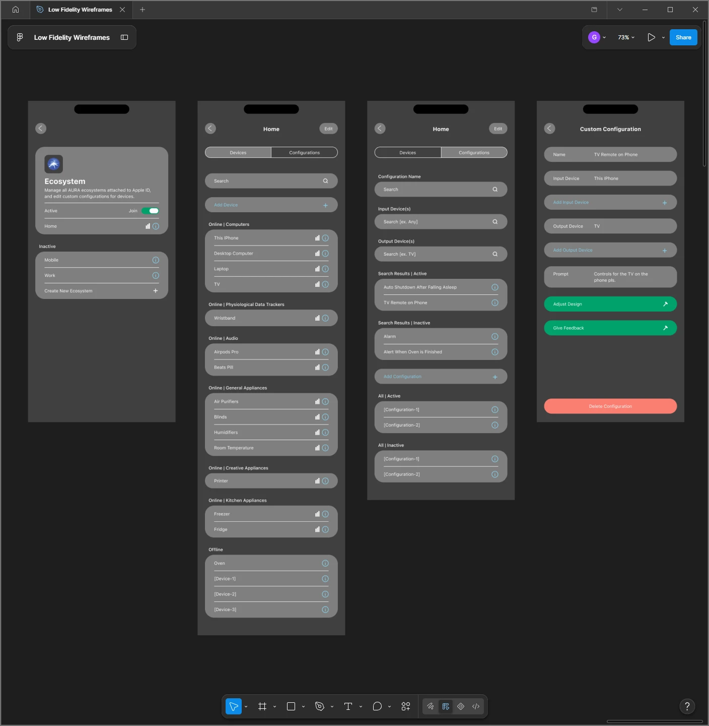This screenshot has width=709, height=726.
Task: Click back arrow in Custom Configuration frame
Action: (x=550, y=129)
